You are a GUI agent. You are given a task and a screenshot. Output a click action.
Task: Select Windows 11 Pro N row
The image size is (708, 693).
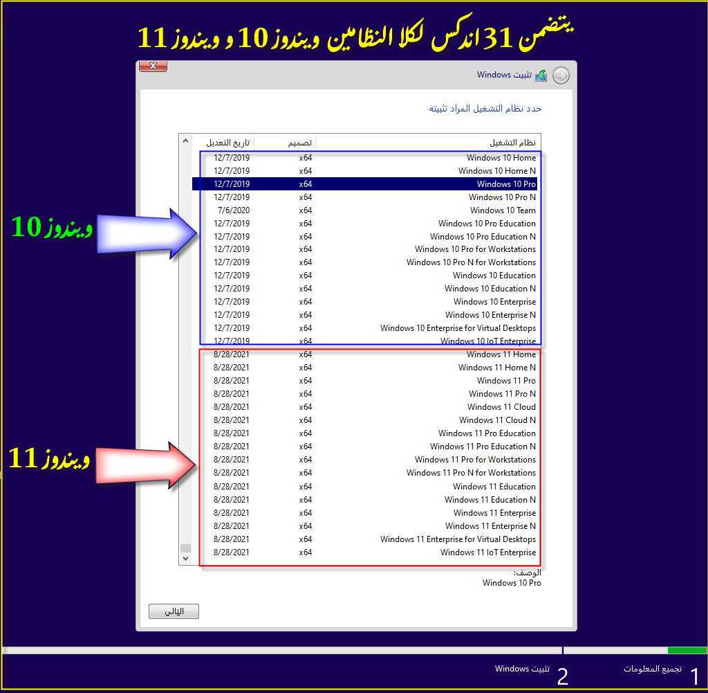[365, 394]
